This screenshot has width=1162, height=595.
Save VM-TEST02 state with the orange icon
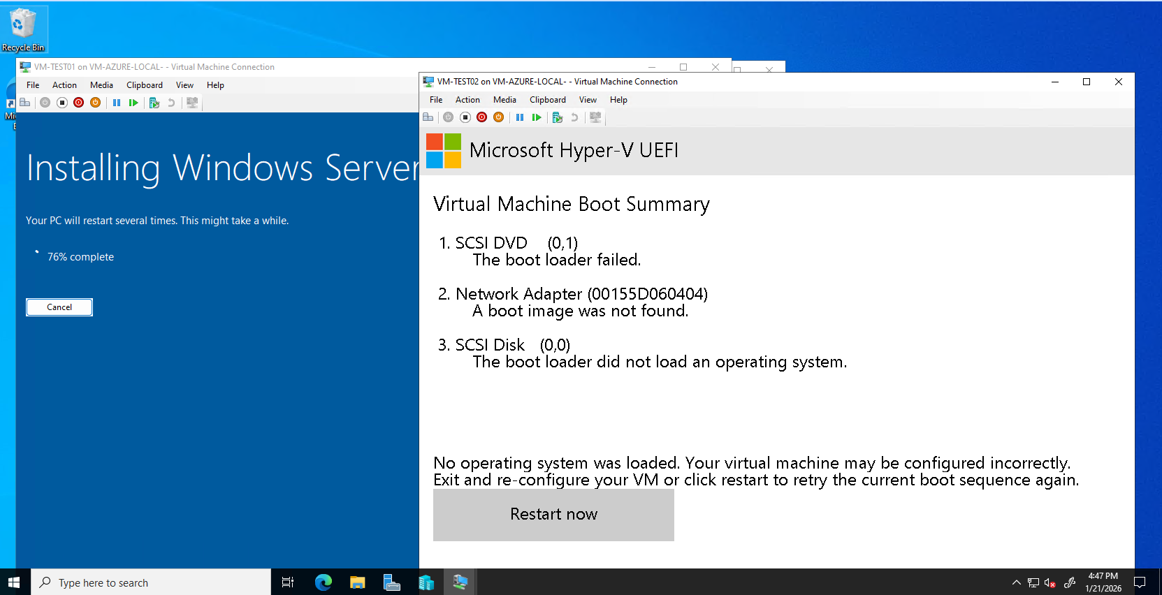click(499, 117)
